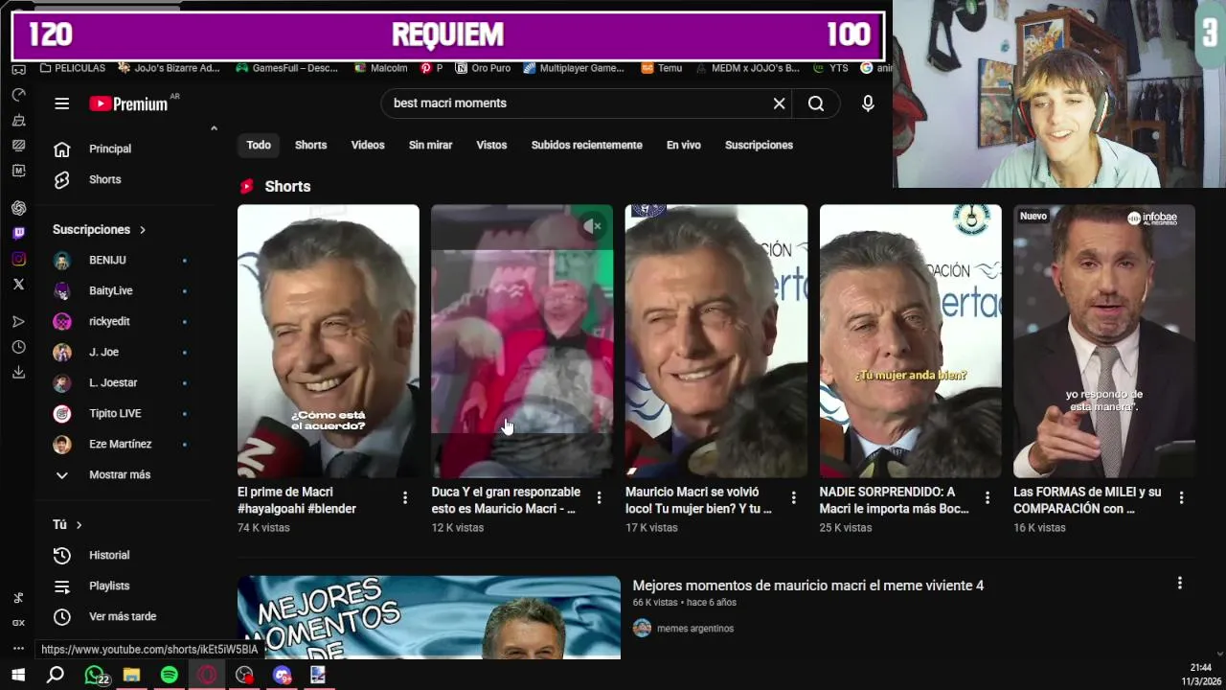This screenshot has width=1226, height=690.
Task: Open the PELICULAS bookmarks folder
Action: pyautogui.click(x=73, y=68)
